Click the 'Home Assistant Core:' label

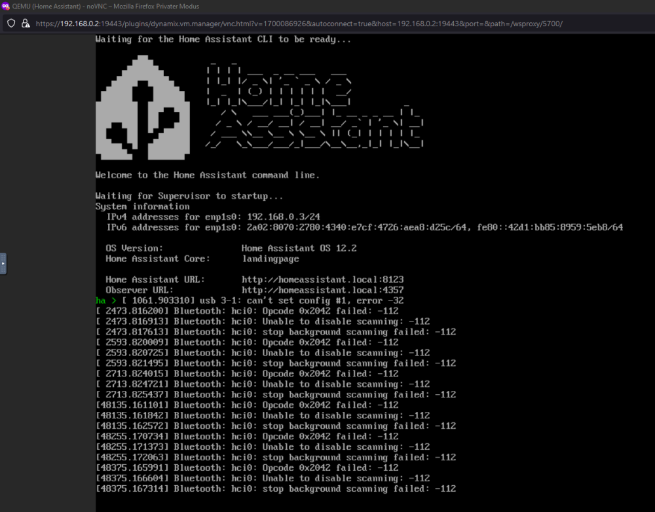coord(158,259)
